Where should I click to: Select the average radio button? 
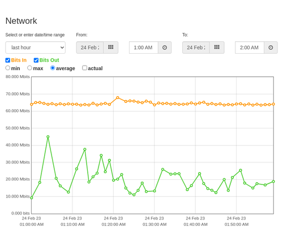(53, 68)
